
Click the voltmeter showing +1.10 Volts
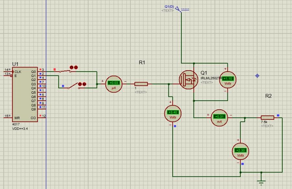[x=227, y=80]
